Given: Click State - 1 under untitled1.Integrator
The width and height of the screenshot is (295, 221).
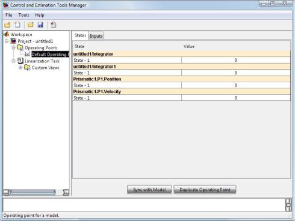Looking at the screenshot, I should tap(127, 60).
